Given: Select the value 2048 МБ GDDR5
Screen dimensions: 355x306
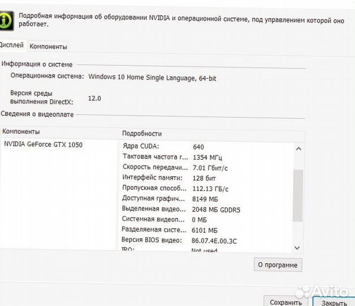Looking at the screenshot, I should 216,210.
